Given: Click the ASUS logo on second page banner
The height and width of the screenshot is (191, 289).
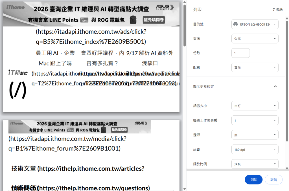Looking at the screenshot, I should click(x=141, y=123).
